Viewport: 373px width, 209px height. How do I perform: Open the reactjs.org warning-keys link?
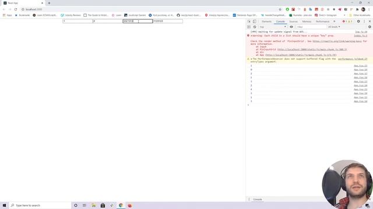[337, 41]
